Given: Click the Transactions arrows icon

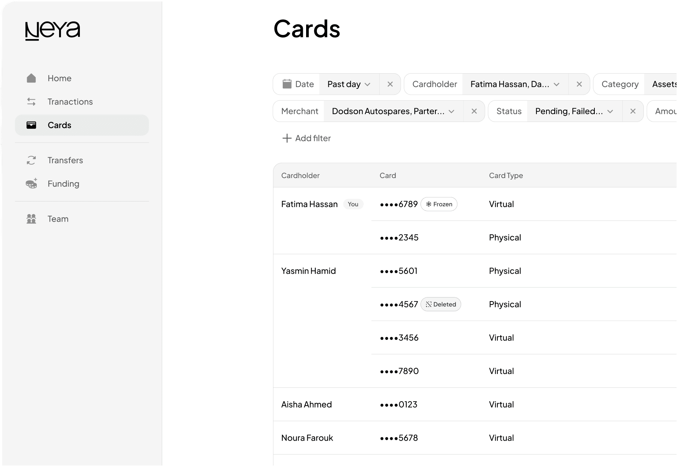Looking at the screenshot, I should tap(31, 102).
